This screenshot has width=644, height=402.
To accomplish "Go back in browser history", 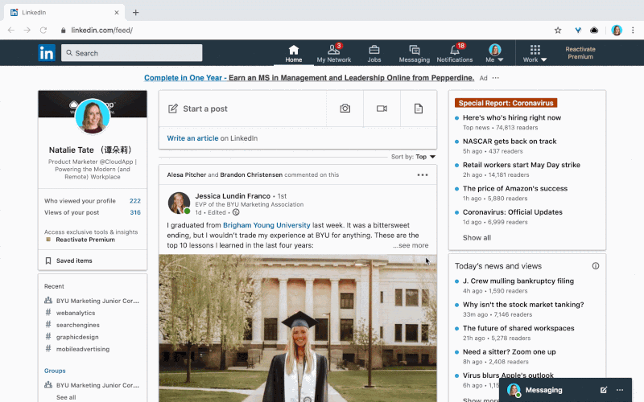I will [x=11, y=30].
